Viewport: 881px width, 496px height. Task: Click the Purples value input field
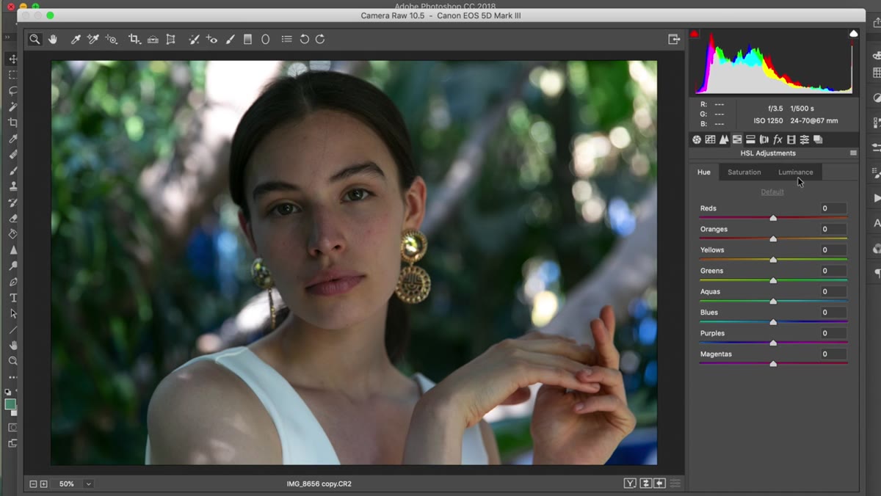click(833, 333)
